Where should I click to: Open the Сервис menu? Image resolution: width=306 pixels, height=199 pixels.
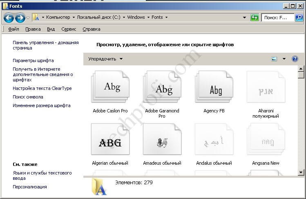pos(69,29)
